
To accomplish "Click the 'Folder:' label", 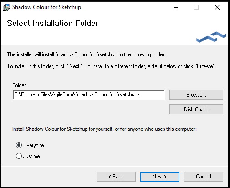I will pyautogui.click(x=20, y=85).
